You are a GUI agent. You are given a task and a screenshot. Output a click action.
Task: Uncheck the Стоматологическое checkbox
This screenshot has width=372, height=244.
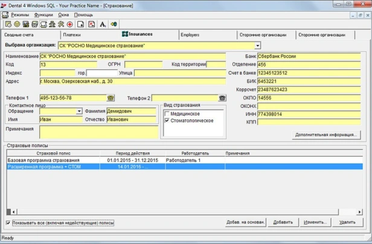[x=167, y=120]
